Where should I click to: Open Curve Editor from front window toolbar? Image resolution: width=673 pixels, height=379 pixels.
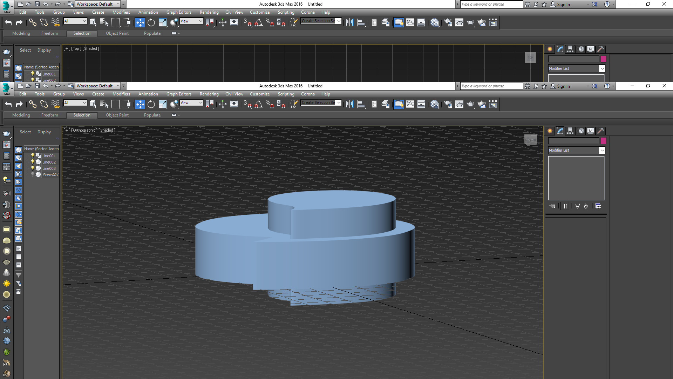tap(410, 104)
